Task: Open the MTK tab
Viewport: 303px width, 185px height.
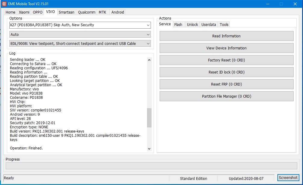Action: click(102, 12)
